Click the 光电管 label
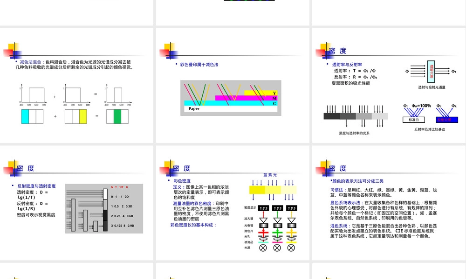The image size is (466, 279). [x=248, y=226]
